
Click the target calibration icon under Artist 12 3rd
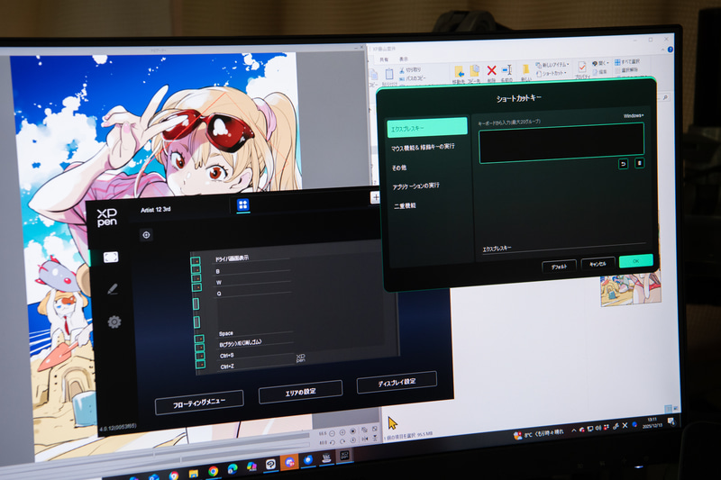click(146, 235)
